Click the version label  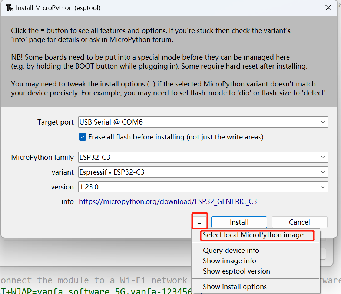(x=62, y=187)
